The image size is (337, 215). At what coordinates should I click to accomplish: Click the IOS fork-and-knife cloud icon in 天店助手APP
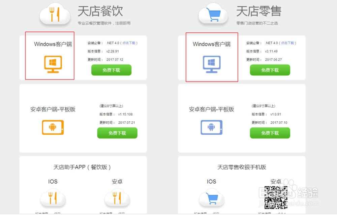click(53, 197)
